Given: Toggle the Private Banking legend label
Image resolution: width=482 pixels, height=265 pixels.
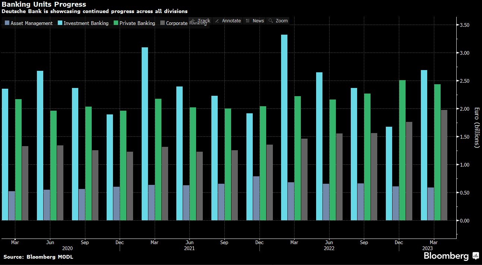Looking at the screenshot, I should click(137, 23).
